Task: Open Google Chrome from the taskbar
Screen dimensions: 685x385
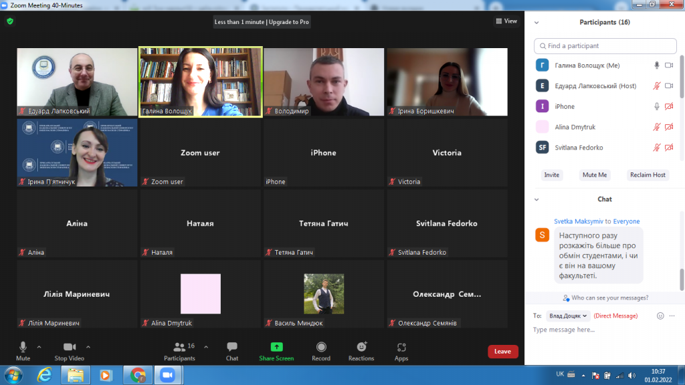Action: [138, 375]
